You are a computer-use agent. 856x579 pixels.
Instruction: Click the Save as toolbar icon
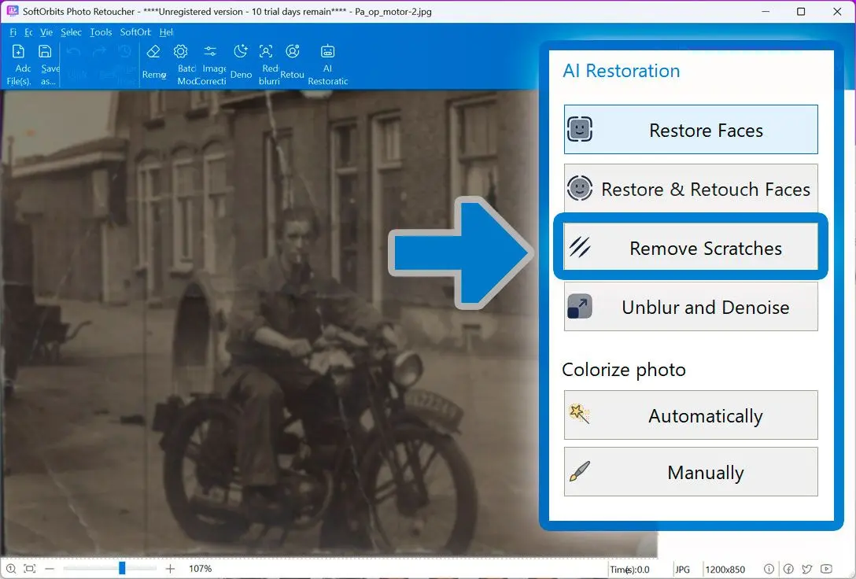click(x=46, y=53)
